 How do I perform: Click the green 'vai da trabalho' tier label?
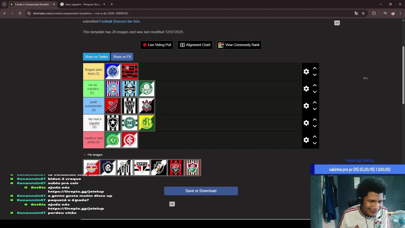point(94,89)
